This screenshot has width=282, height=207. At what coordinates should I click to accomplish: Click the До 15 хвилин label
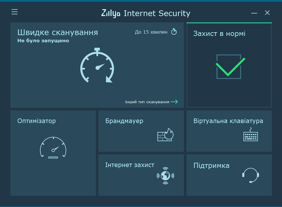pyautogui.click(x=151, y=32)
